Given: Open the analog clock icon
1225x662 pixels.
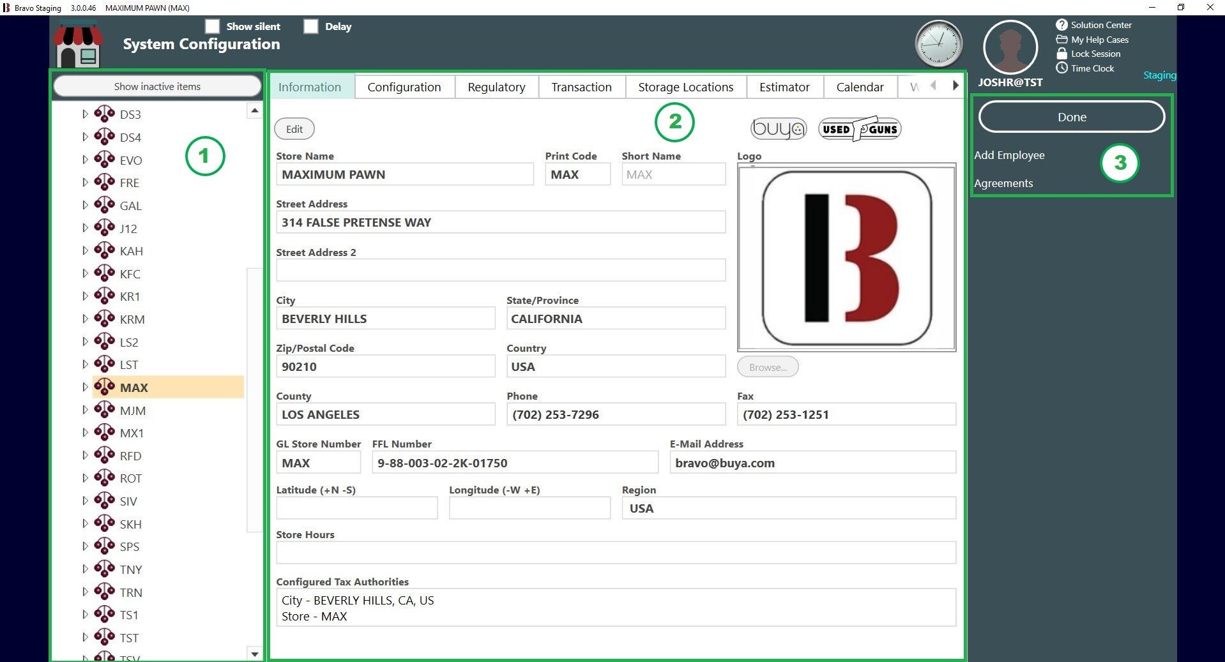Looking at the screenshot, I should pyautogui.click(x=938, y=44).
